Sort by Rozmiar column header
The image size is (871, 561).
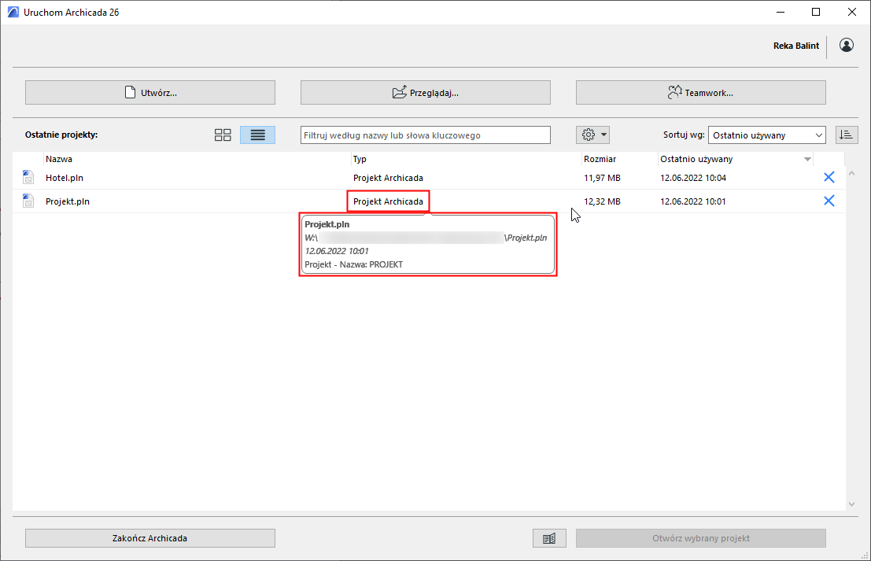600,159
